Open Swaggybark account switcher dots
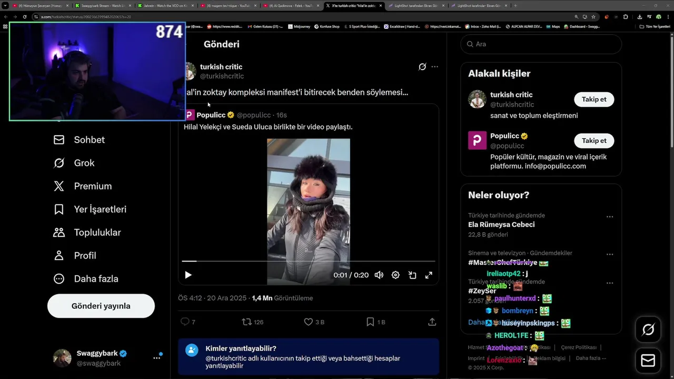Viewport: 674px width, 379px height. coord(156,357)
